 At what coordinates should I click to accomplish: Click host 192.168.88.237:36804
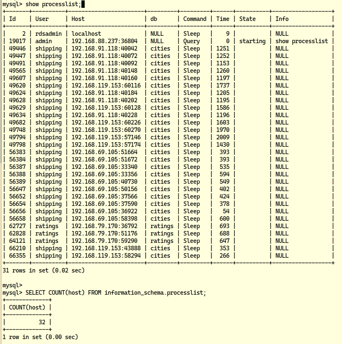click(x=104, y=41)
